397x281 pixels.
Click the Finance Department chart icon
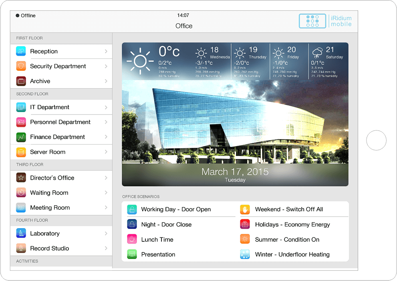coord(21,137)
